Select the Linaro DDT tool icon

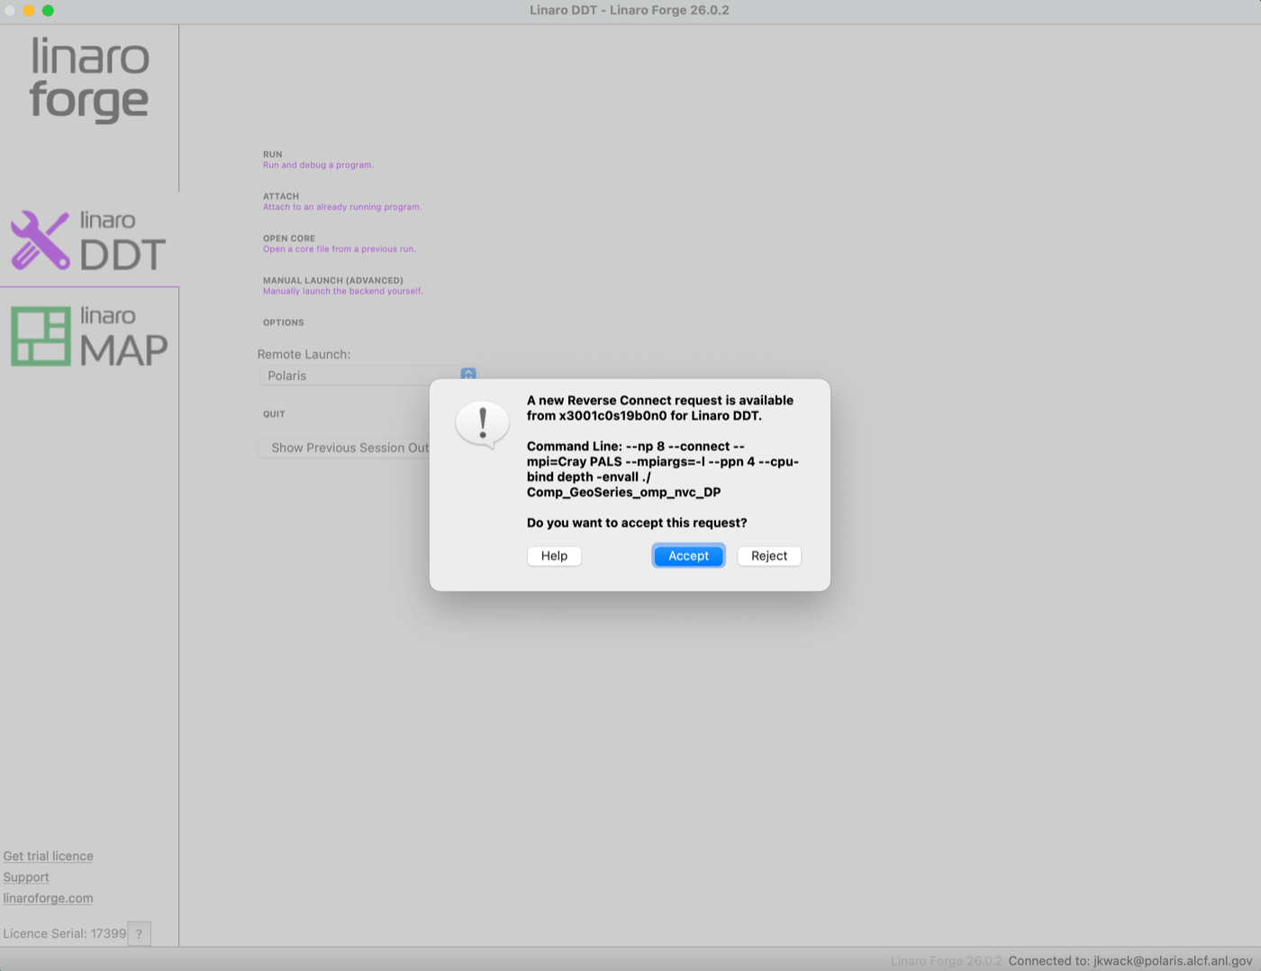pyautogui.click(x=89, y=240)
